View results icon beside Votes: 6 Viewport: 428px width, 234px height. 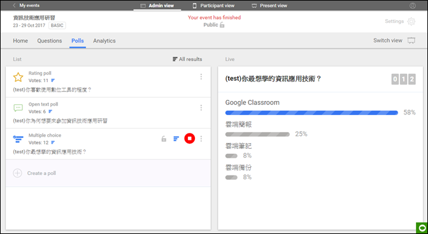pos(50,112)
